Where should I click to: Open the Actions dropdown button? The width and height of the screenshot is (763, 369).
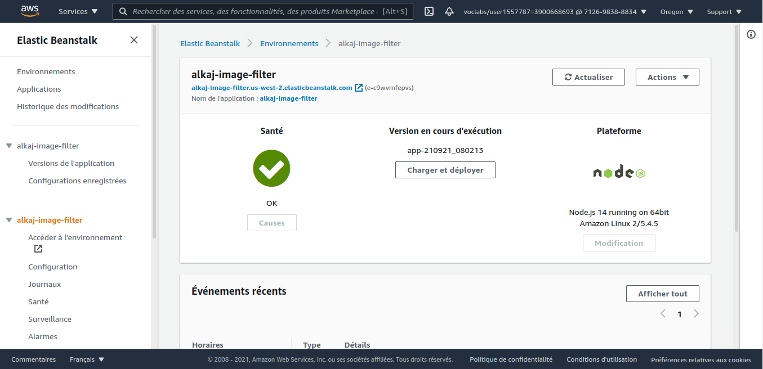pyautogui.click(x=667, y=77)
